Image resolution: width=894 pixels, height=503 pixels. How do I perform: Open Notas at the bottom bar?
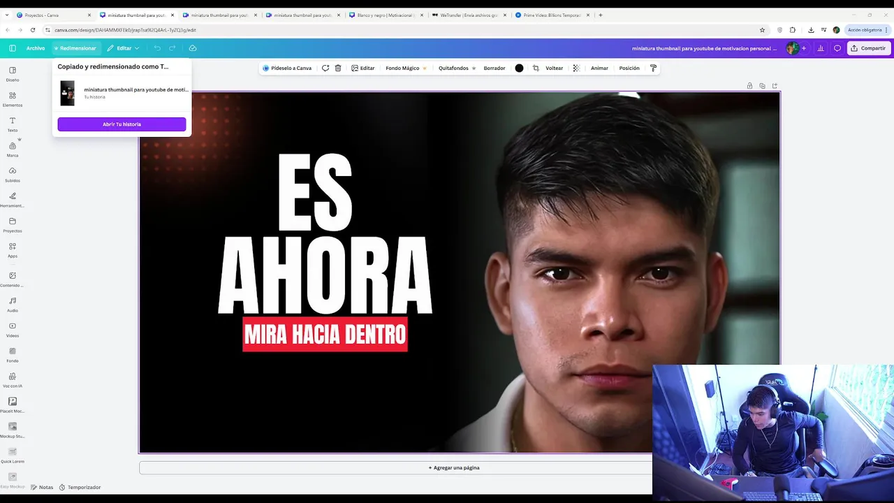tap(42, 487)
